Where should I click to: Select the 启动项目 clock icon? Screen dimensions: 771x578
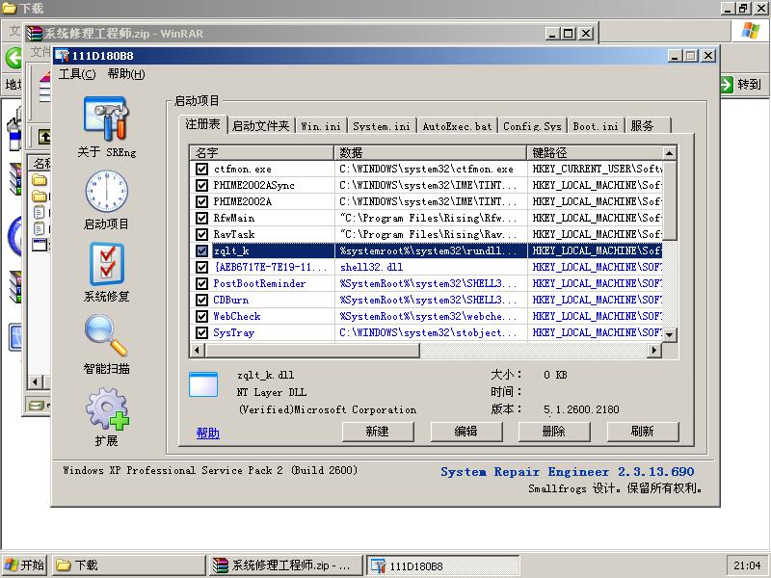pyautogui.click(x=106, y=192)
